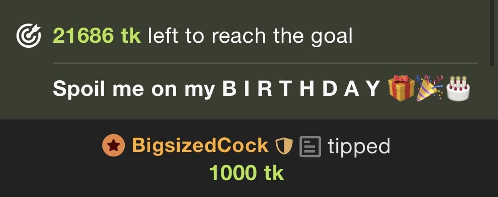Click the '1000 tk' tip amount
The width and height of the screenshot is (498, 197).
tap(246, 173)
